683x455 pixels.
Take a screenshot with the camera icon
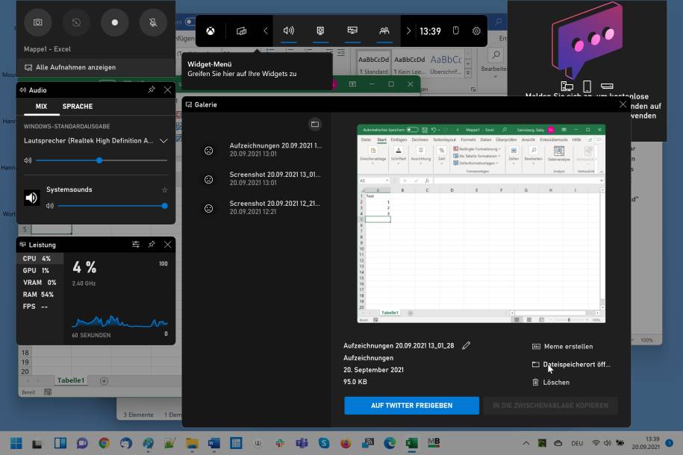[x=37, y=22]
